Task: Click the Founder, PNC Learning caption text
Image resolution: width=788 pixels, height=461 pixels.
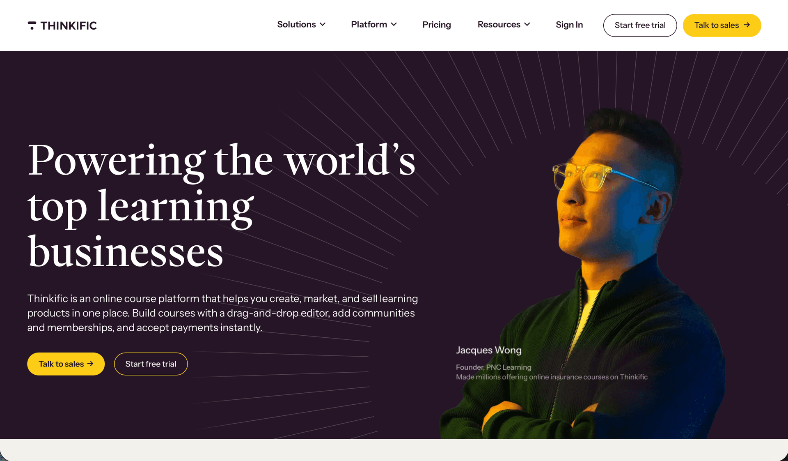Action: tap(493, 367)
